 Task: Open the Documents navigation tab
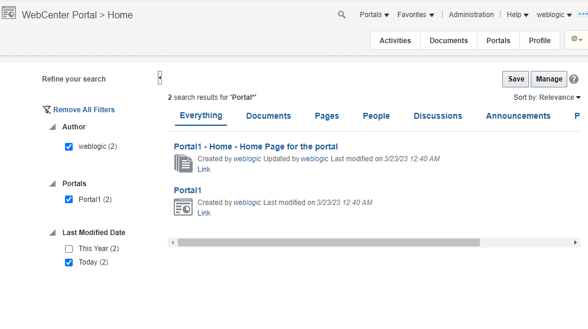(x=449, y=41)
